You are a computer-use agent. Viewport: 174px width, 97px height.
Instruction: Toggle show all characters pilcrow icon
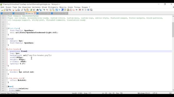click(59, 10)
